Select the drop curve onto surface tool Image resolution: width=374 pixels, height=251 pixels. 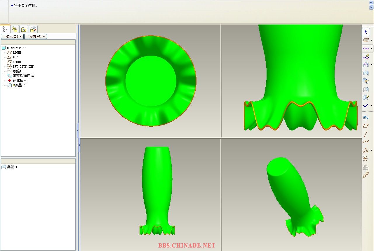[x=366, y=65]
